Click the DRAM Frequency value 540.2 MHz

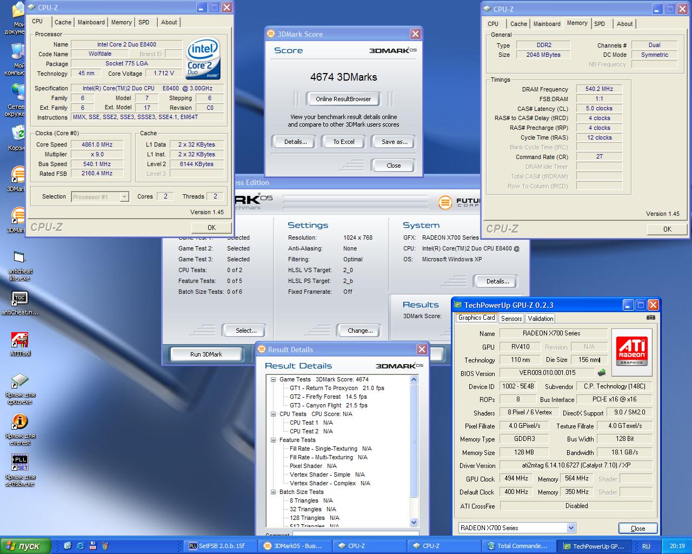tap(599, 89)
